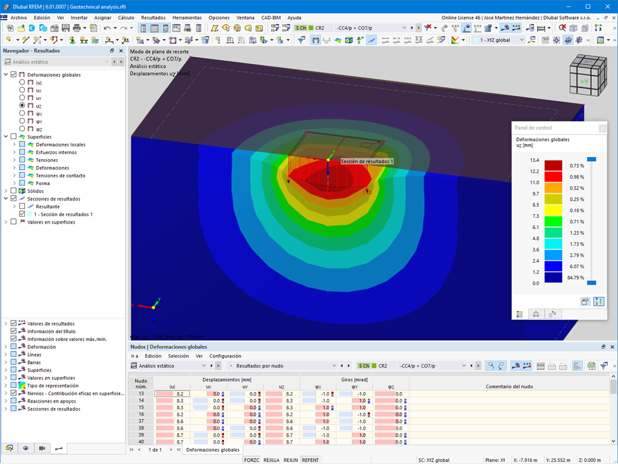Toggle the FORZC status bar button

(x=251, y=460)
